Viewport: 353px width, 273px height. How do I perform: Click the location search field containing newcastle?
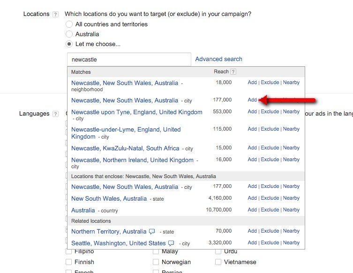(x=129, y=60)
